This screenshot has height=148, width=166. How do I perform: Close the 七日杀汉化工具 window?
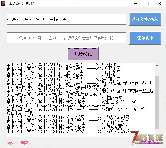point(159,3)
